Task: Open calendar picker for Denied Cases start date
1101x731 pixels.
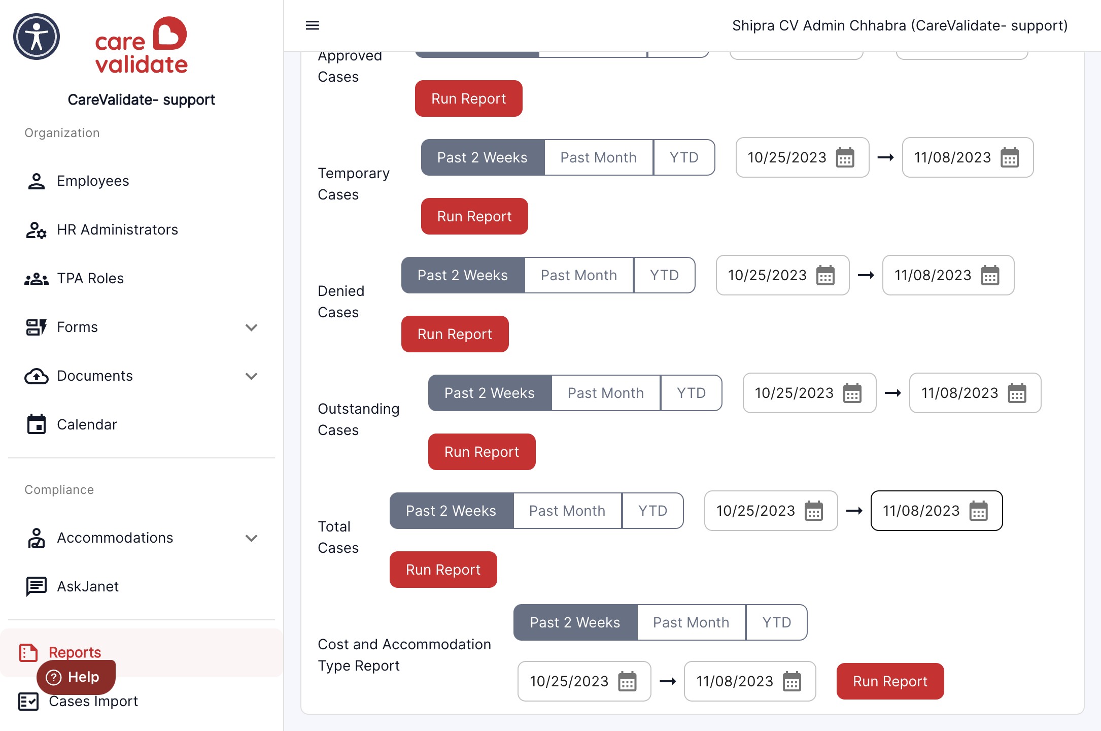Action: pos(825,275)
